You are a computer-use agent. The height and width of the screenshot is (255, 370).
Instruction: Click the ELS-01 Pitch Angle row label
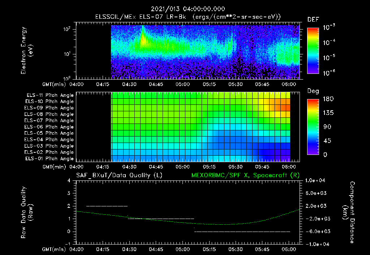click(x=50, y=158)
